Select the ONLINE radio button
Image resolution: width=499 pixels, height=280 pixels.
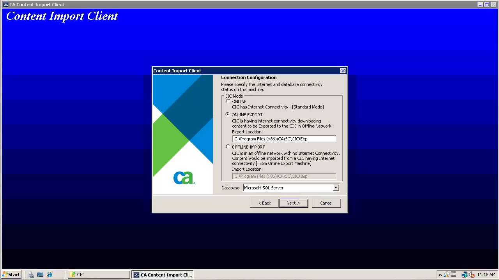tap(228, 101)
